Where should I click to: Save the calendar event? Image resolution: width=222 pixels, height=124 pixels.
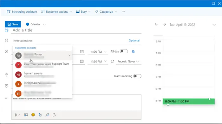coord(13,24)
